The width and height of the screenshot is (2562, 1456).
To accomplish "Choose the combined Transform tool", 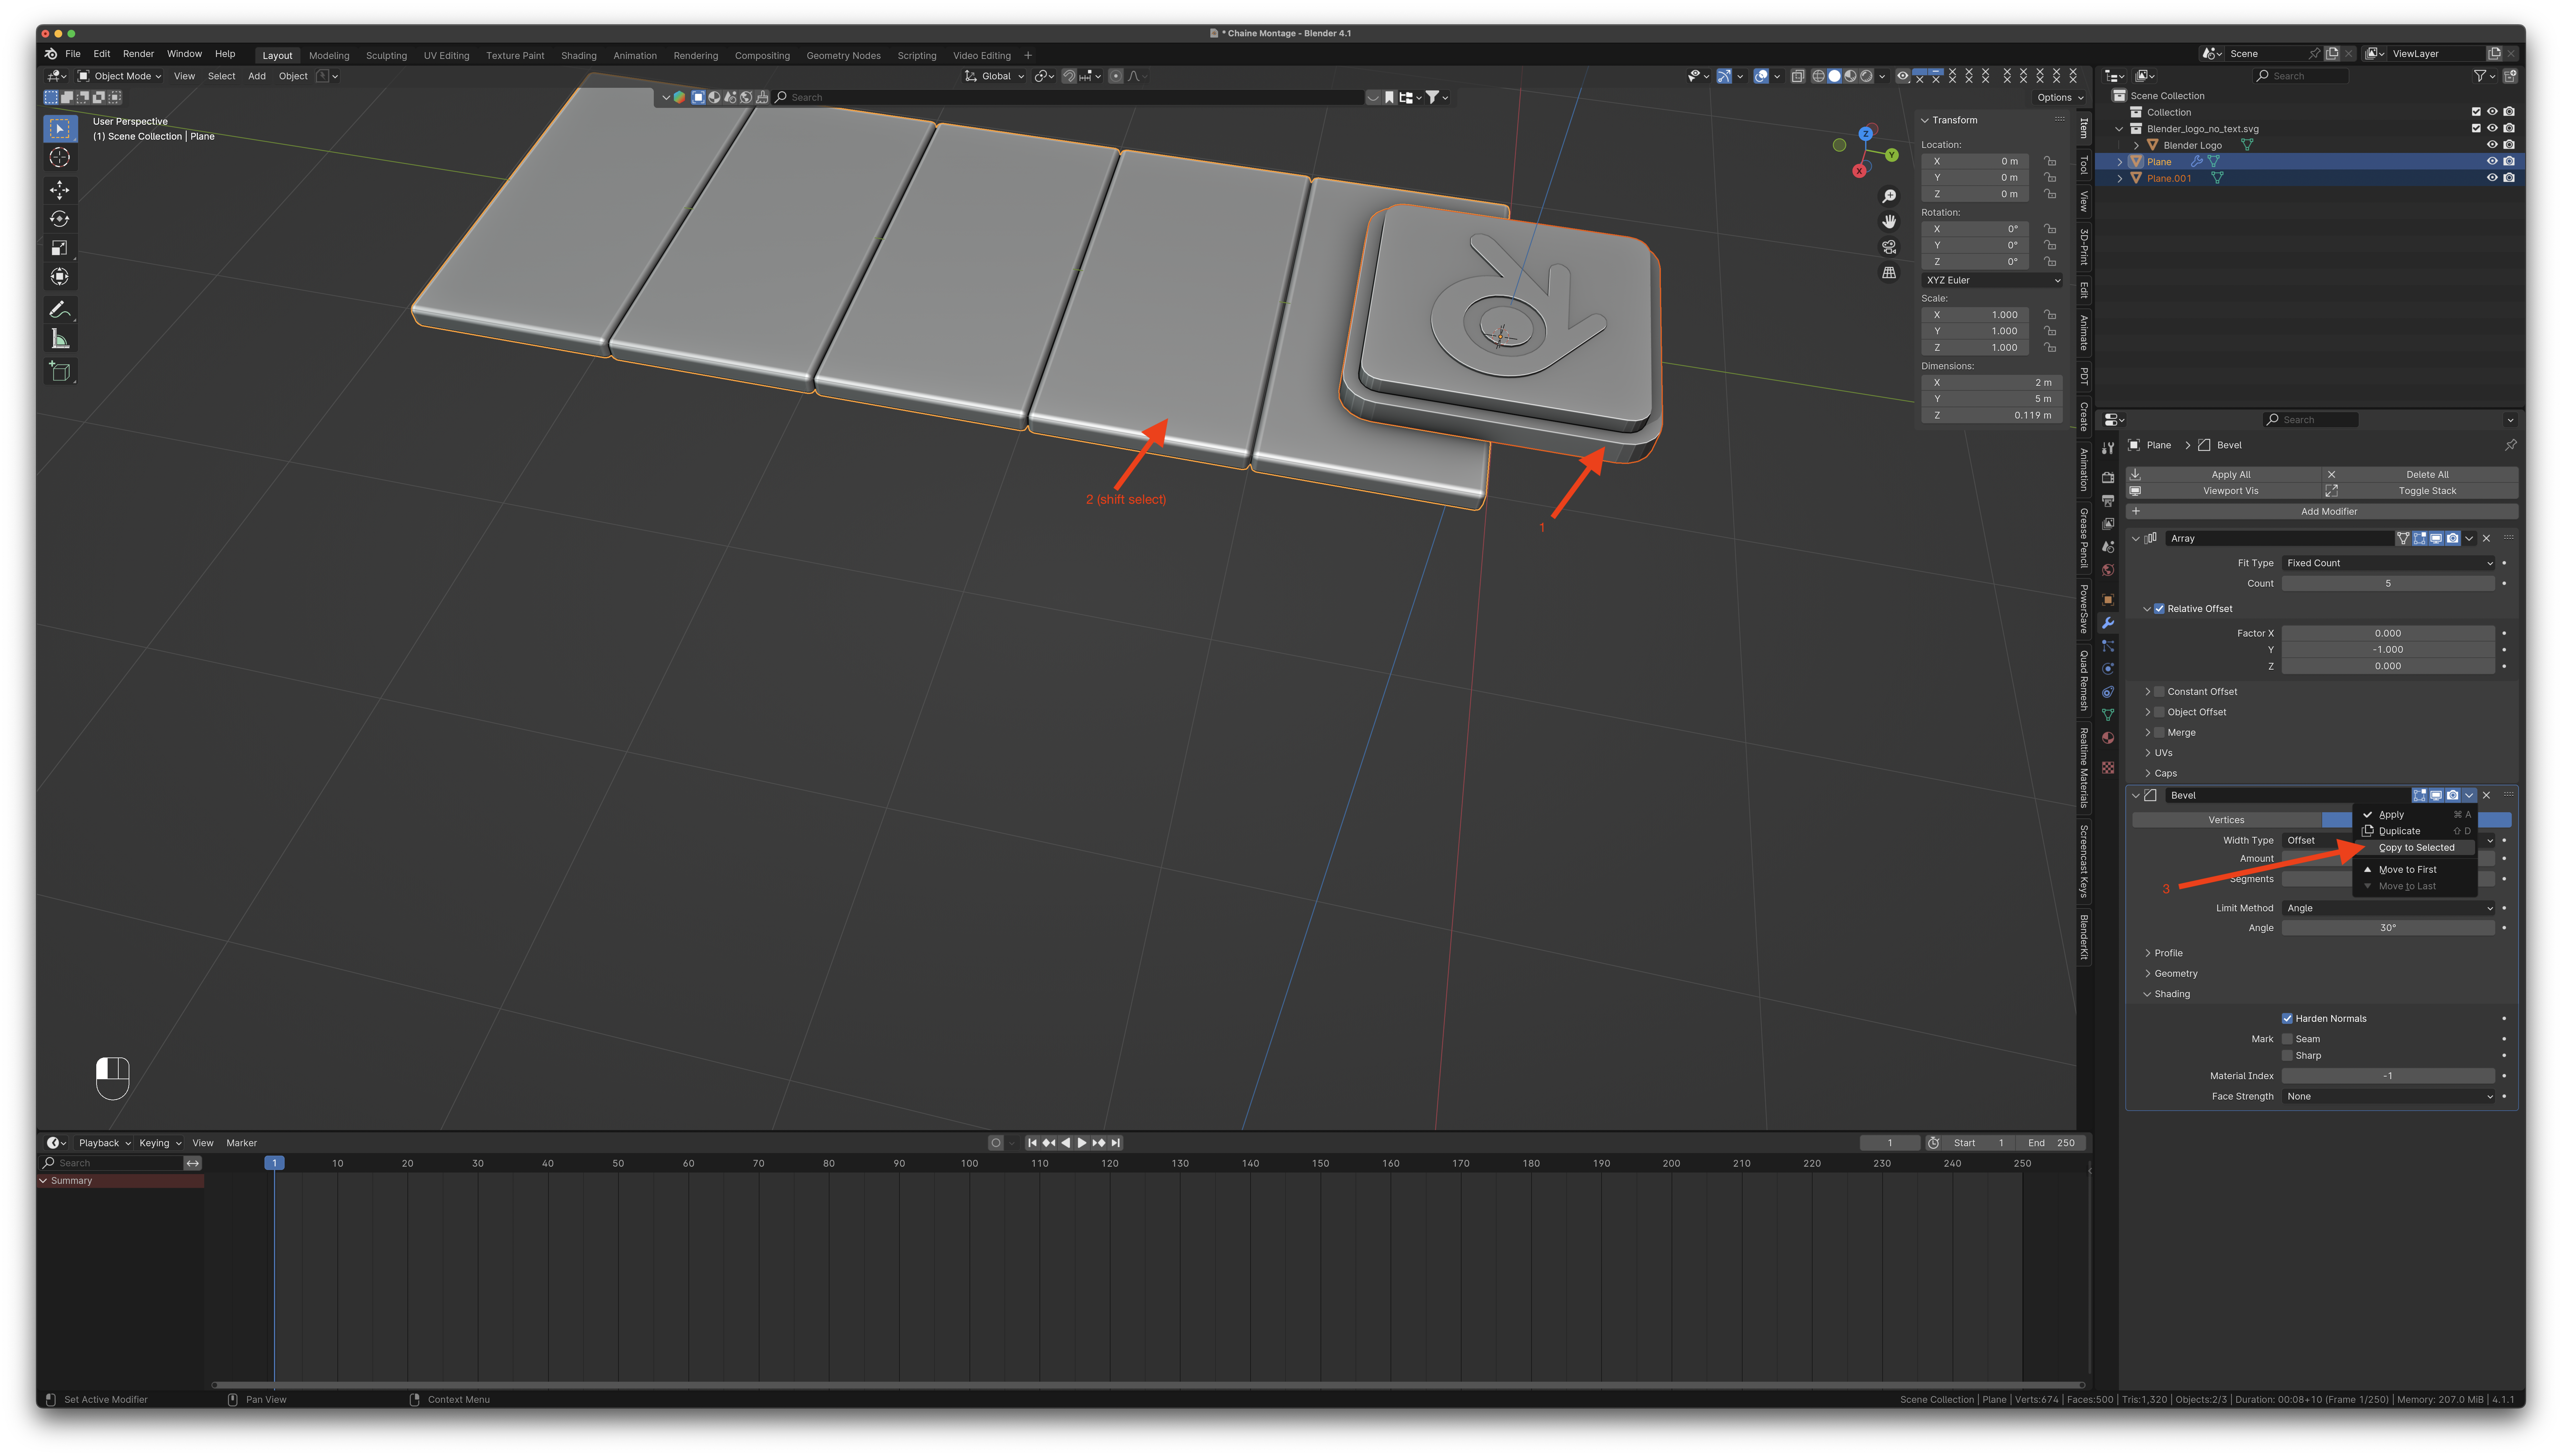I will (x=60, y=277).
